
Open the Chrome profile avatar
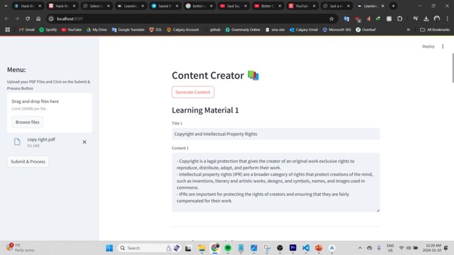(x=437, y=19)
